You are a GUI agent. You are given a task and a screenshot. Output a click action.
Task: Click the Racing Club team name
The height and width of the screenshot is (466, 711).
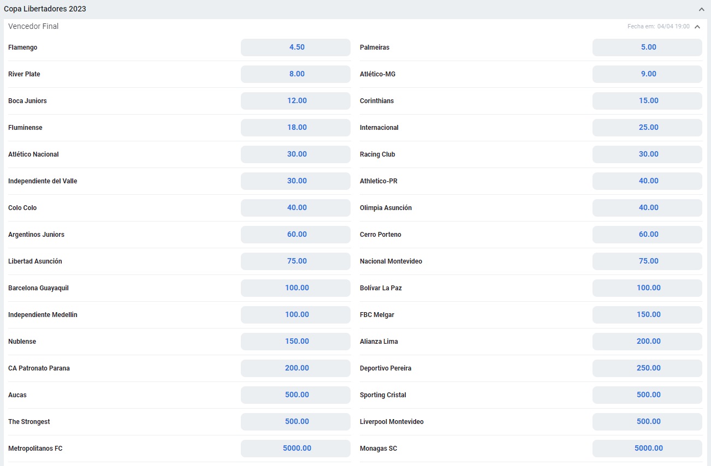[x=377, y=154]
